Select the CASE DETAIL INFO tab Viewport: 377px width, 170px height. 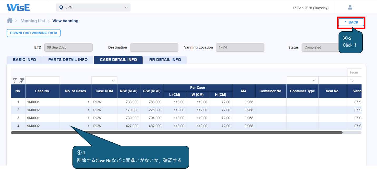pyautogui.click(x=118, y=60)
